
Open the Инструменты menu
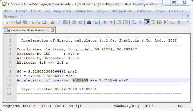(x=122, y=11)
